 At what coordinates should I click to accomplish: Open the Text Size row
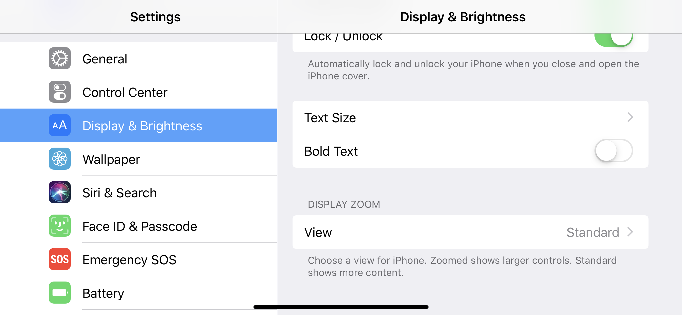coord(330,118)
